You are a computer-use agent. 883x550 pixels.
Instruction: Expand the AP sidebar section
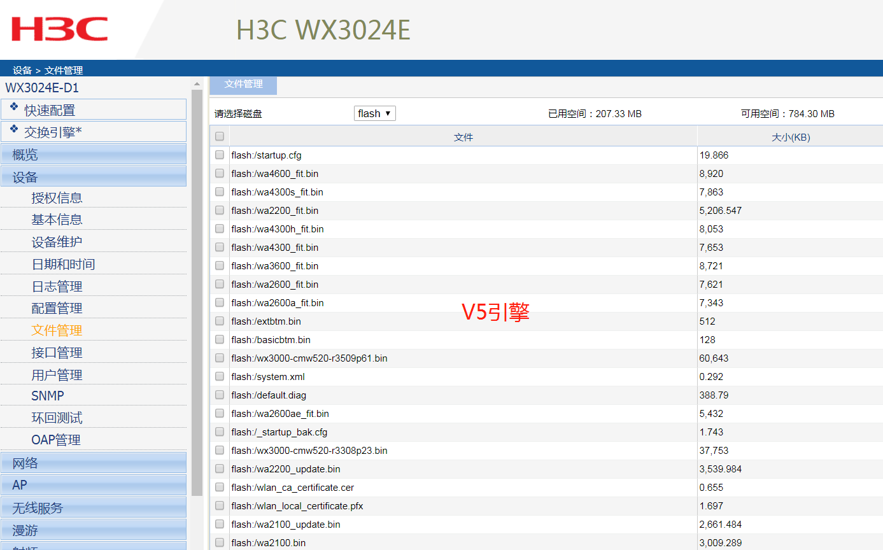tap(94, 485)
